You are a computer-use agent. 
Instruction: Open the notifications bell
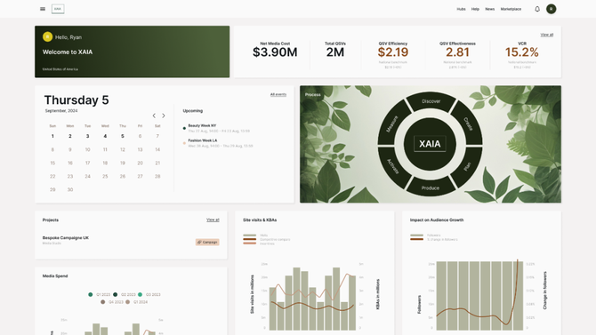[537, 9]
